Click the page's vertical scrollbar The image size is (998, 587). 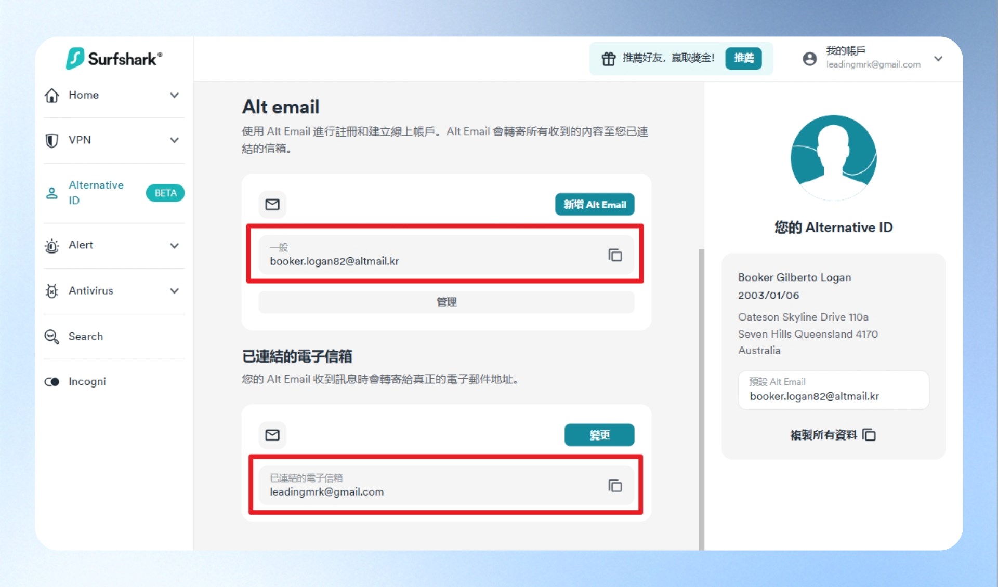(701, 399)
